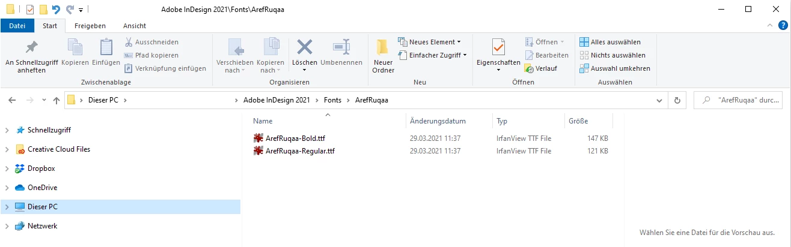
Task: Go back with the left arrow
Action: tap(12, 101)
